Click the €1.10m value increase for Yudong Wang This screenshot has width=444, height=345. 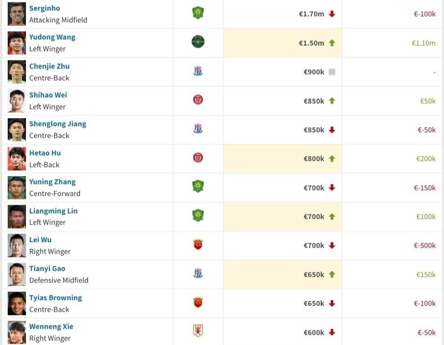click(424, 43)
